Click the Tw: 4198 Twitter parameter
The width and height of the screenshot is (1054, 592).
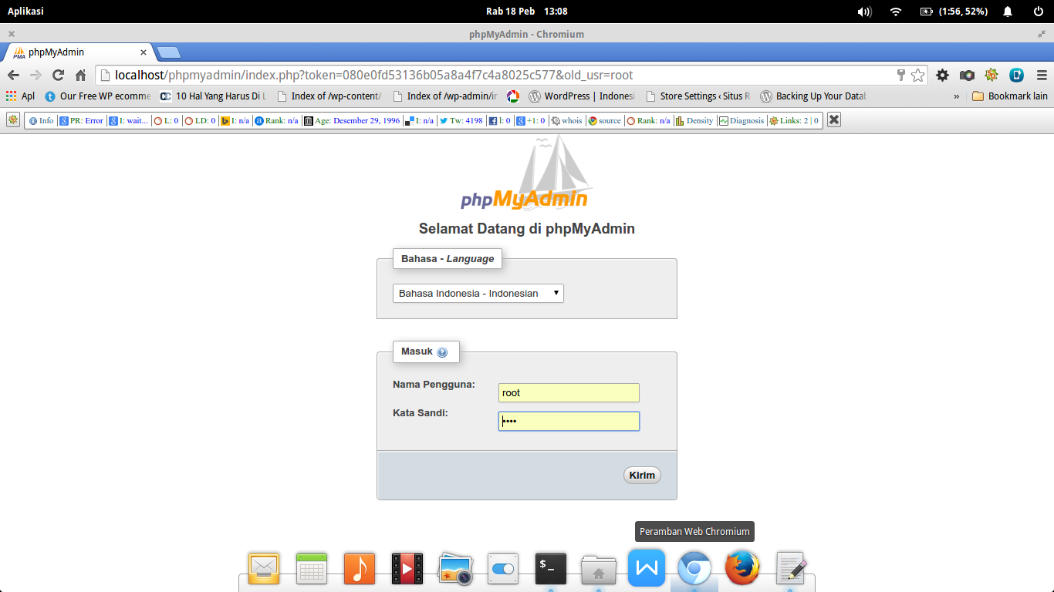pos(461,120)
